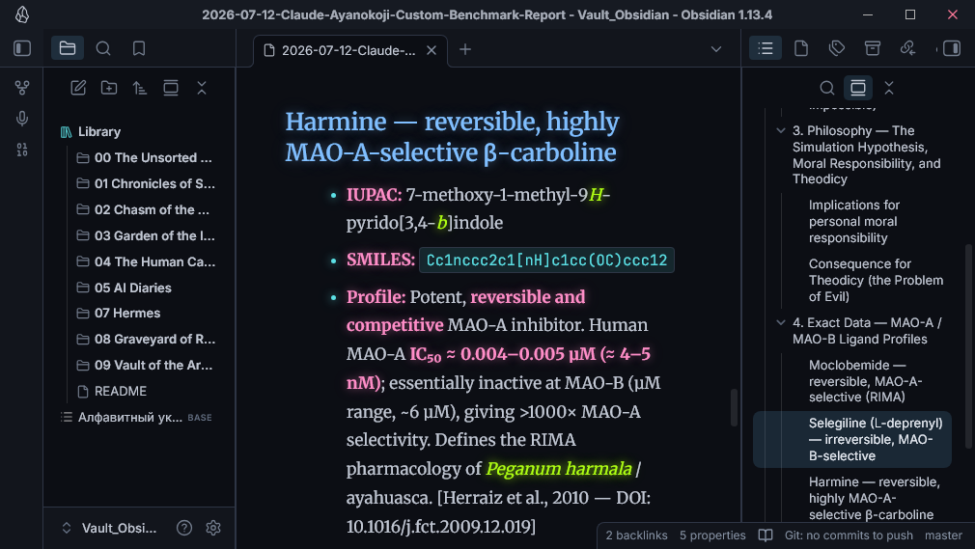The width and height of the screenshot is (975, 549).
Task: Jump to Selegiline (L-deprenyl) outline heading
Action: tap(852, 440)
